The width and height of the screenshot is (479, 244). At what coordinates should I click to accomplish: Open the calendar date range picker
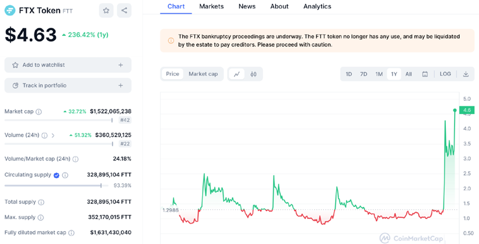pos(425,74)
